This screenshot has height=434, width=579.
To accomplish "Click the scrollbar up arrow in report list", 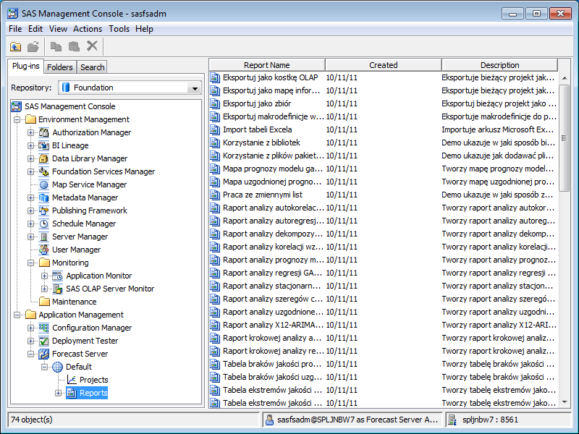I will tap(565, 78).
